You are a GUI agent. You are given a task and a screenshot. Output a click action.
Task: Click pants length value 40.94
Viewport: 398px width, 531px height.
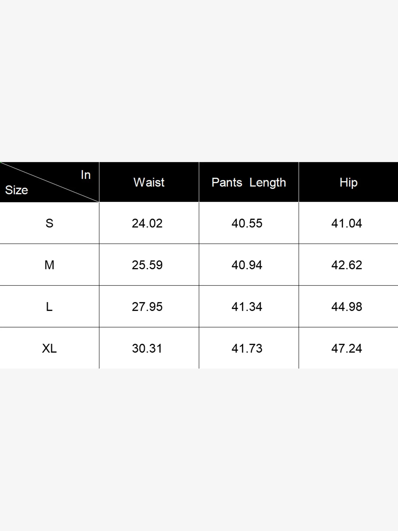point(247,265)
